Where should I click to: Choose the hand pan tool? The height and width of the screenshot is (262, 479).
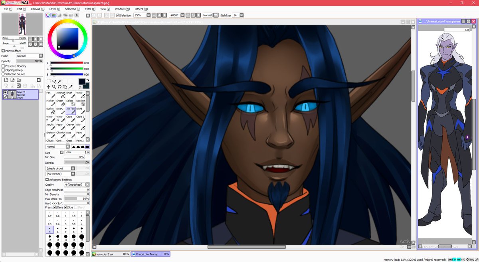[65, 86]
